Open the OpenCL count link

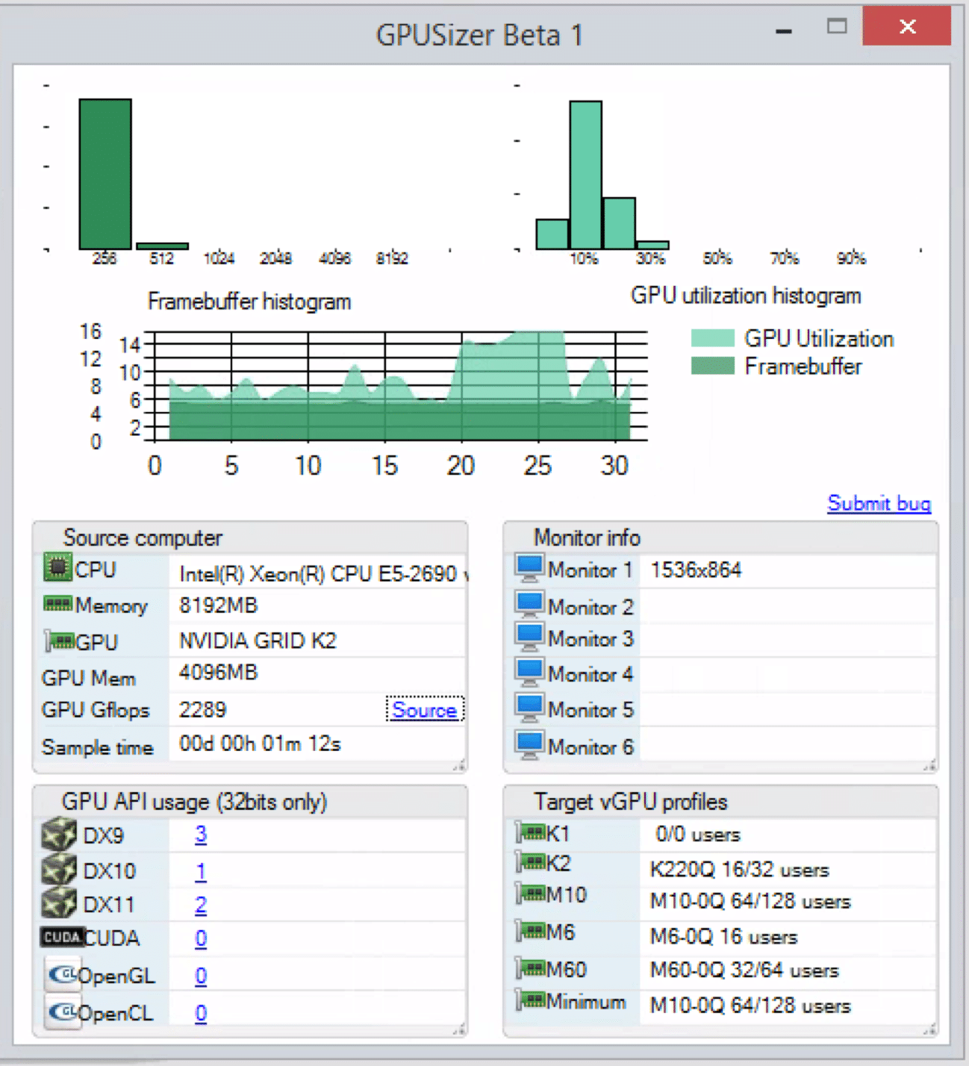(x=201, y=1013)
